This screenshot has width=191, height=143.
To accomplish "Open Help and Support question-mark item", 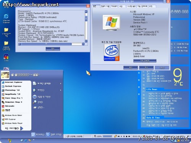I will (x=42, y=97).
